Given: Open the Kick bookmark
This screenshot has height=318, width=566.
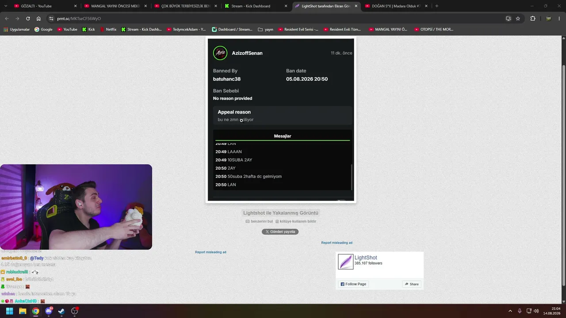Looking at the screenshot, I should pos(88,30).
